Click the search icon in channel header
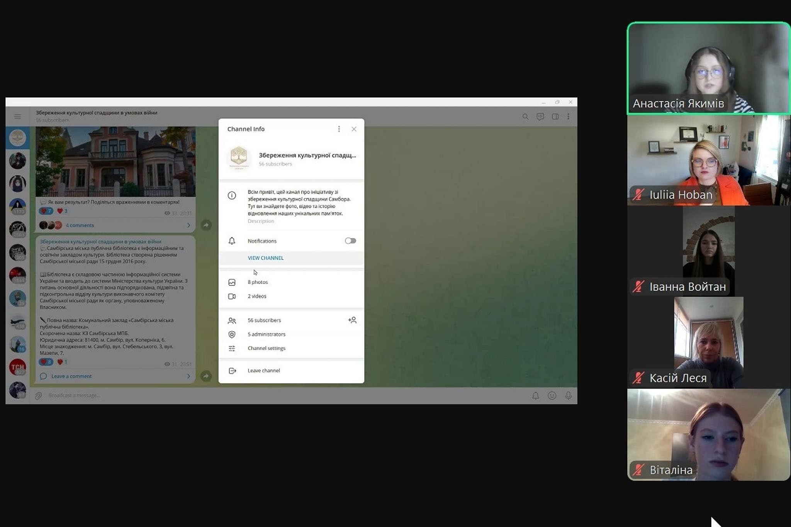Image resolution: width=791 pixels, height=527 pixels. tap(525, 117)
